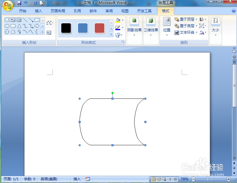Viewport: 237px width, 183px height.
Task: Undo the last action
Action: coord(25,3)
